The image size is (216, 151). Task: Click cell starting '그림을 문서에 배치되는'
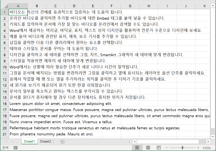18,73
